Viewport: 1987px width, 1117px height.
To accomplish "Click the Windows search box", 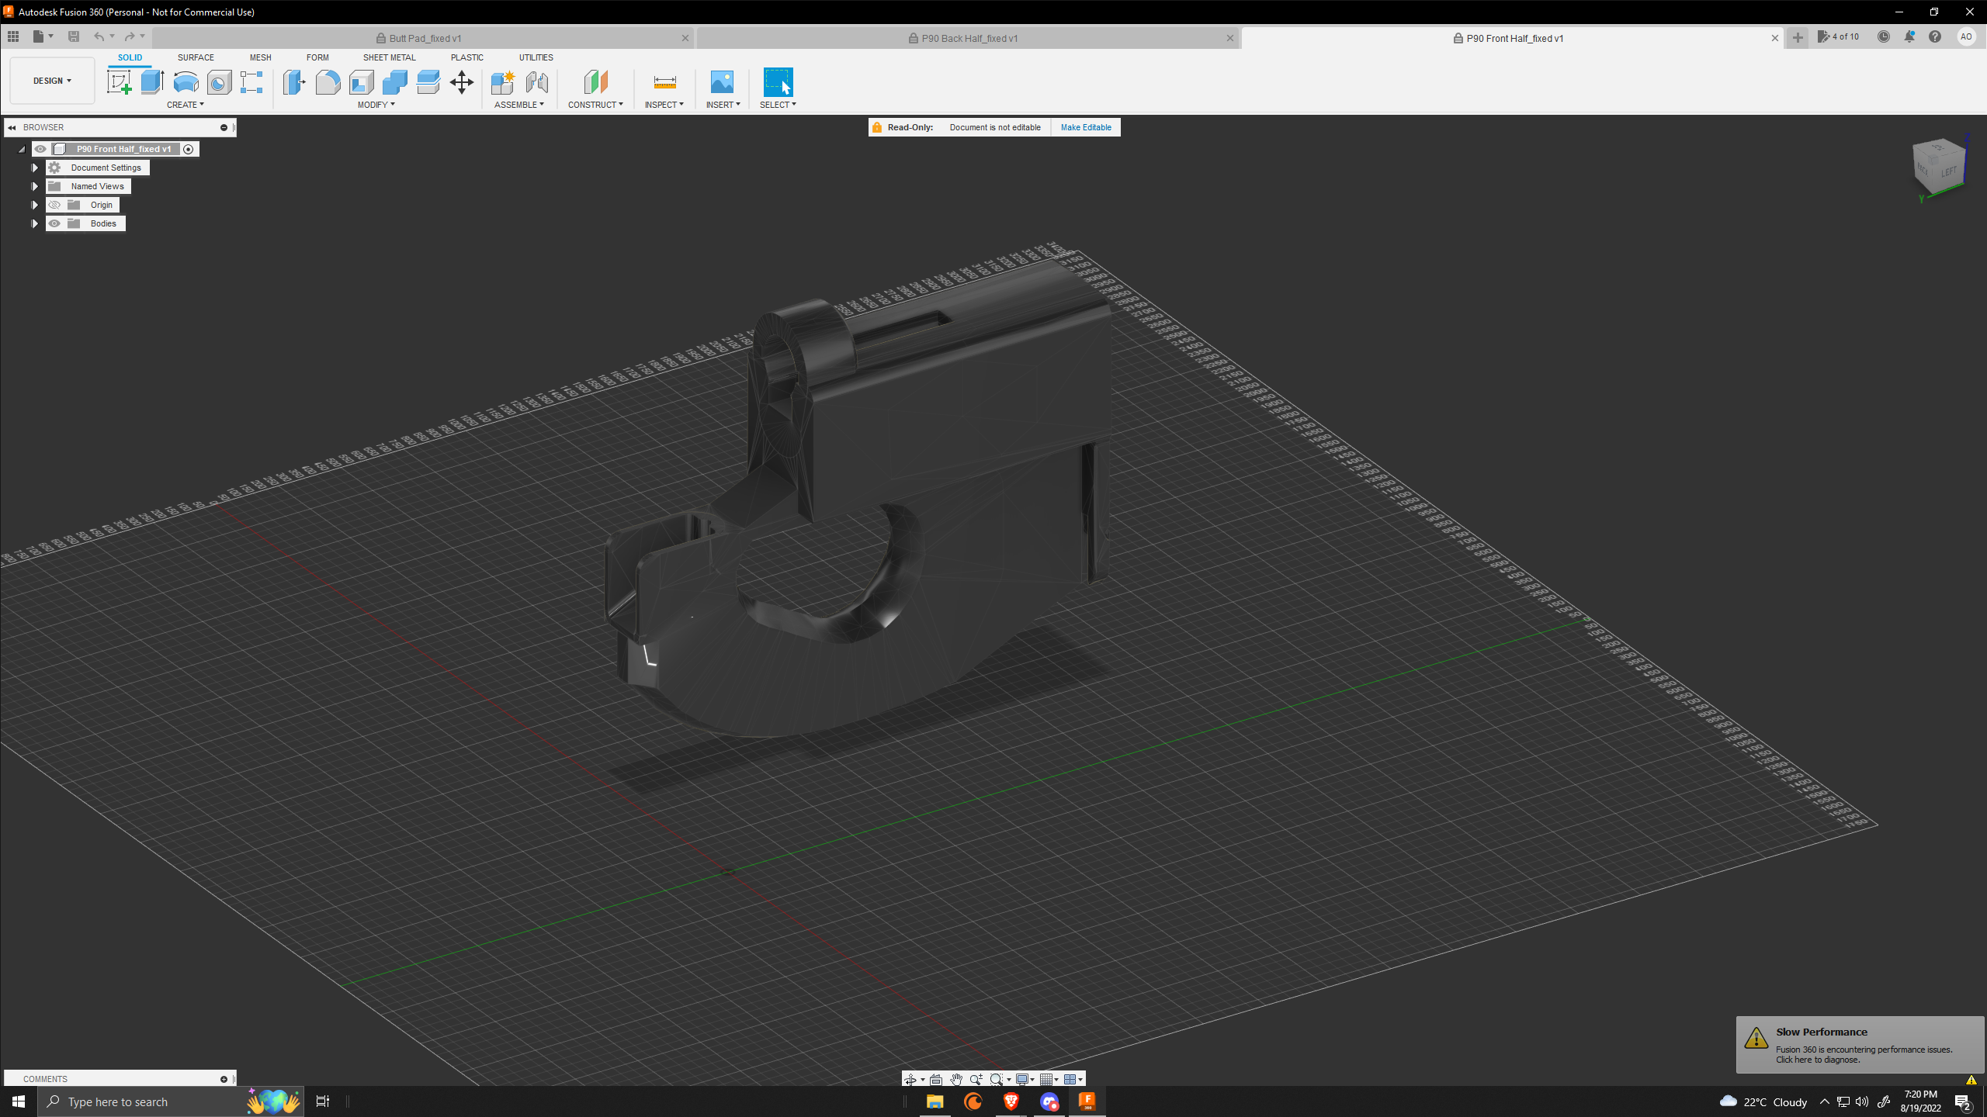I will click(171, 1101).
